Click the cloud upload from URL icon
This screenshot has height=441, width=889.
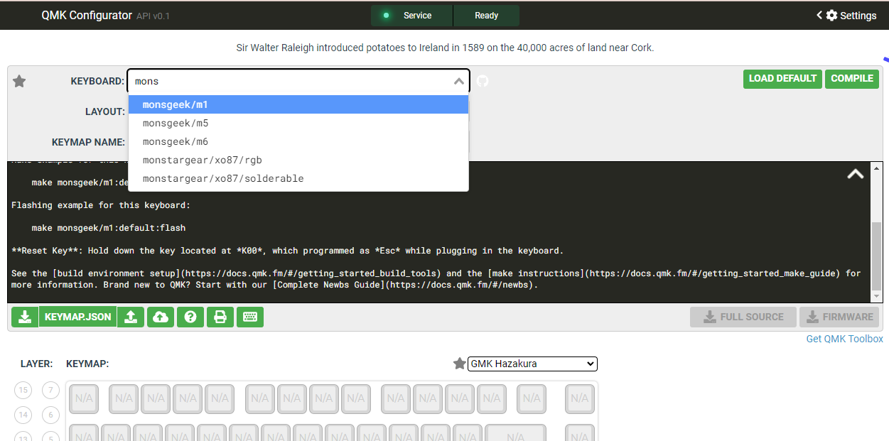(161, 317)
